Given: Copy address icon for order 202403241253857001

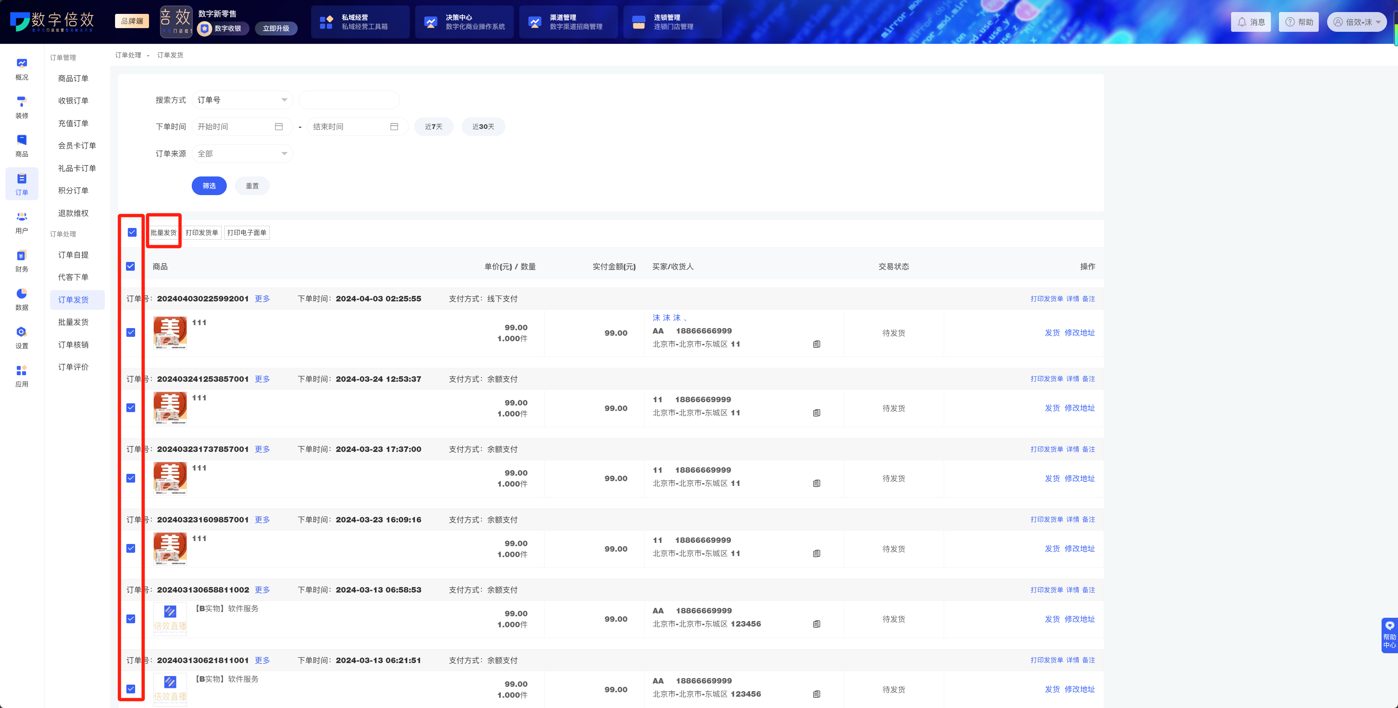Looking at the screenshot, I should pos(816,413).
